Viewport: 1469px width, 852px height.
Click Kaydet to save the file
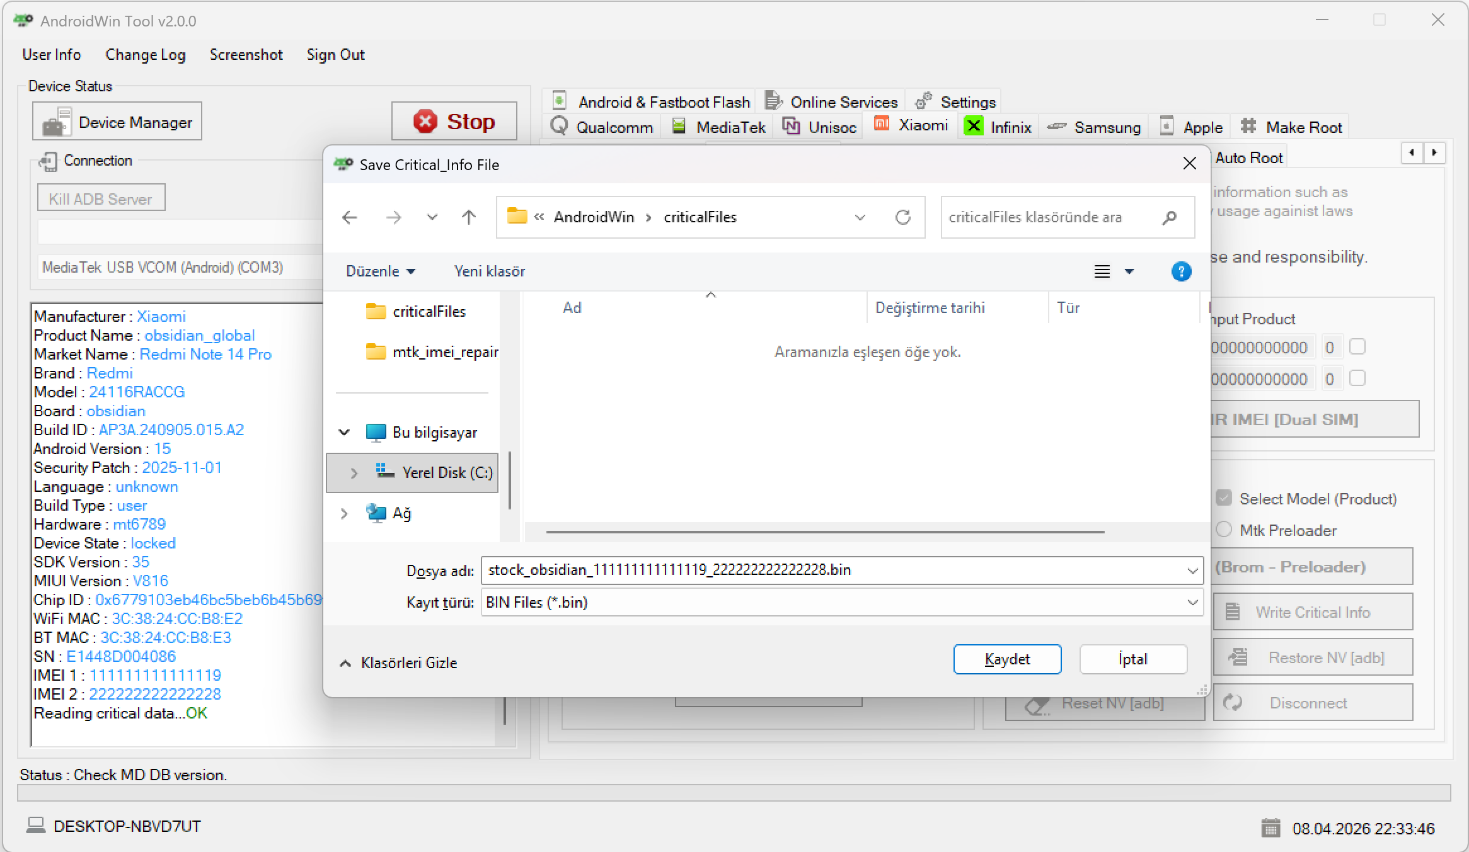coord(1007,659)
